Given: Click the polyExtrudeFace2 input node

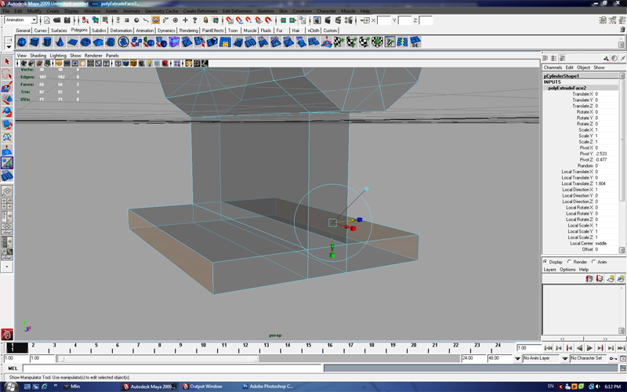Looking at the screenshot, I should (x=567, y=88).
